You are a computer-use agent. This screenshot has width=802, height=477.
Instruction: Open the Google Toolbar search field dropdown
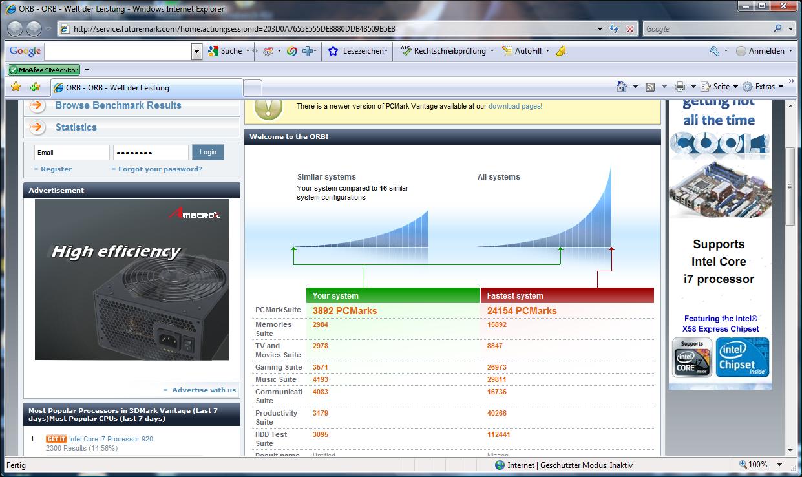[197, 52]
